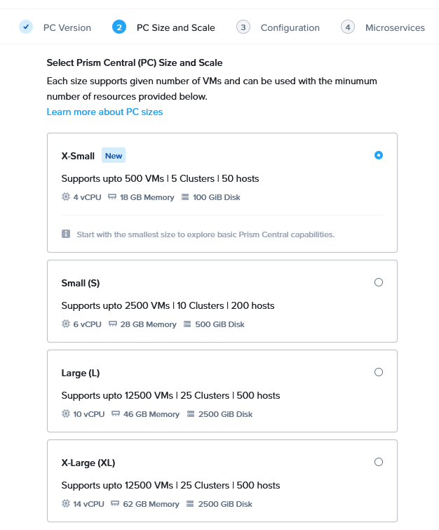Click the step 2 number circle
The height and width of the screenshot is (530, 439).
[119, 27]
